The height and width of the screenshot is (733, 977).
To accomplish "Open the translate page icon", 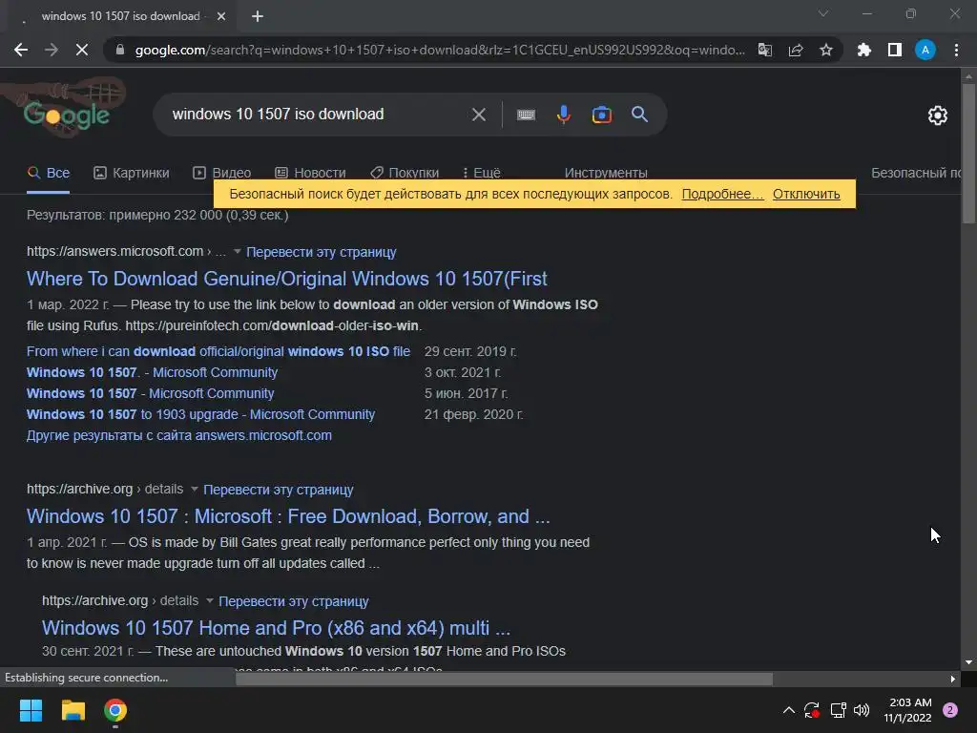I will point(764,50).
